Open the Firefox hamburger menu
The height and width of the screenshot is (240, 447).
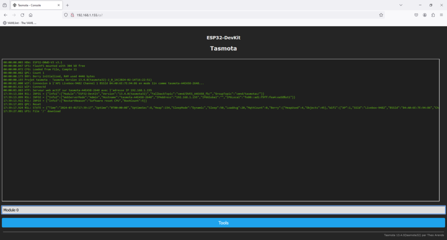pos(441,15)
